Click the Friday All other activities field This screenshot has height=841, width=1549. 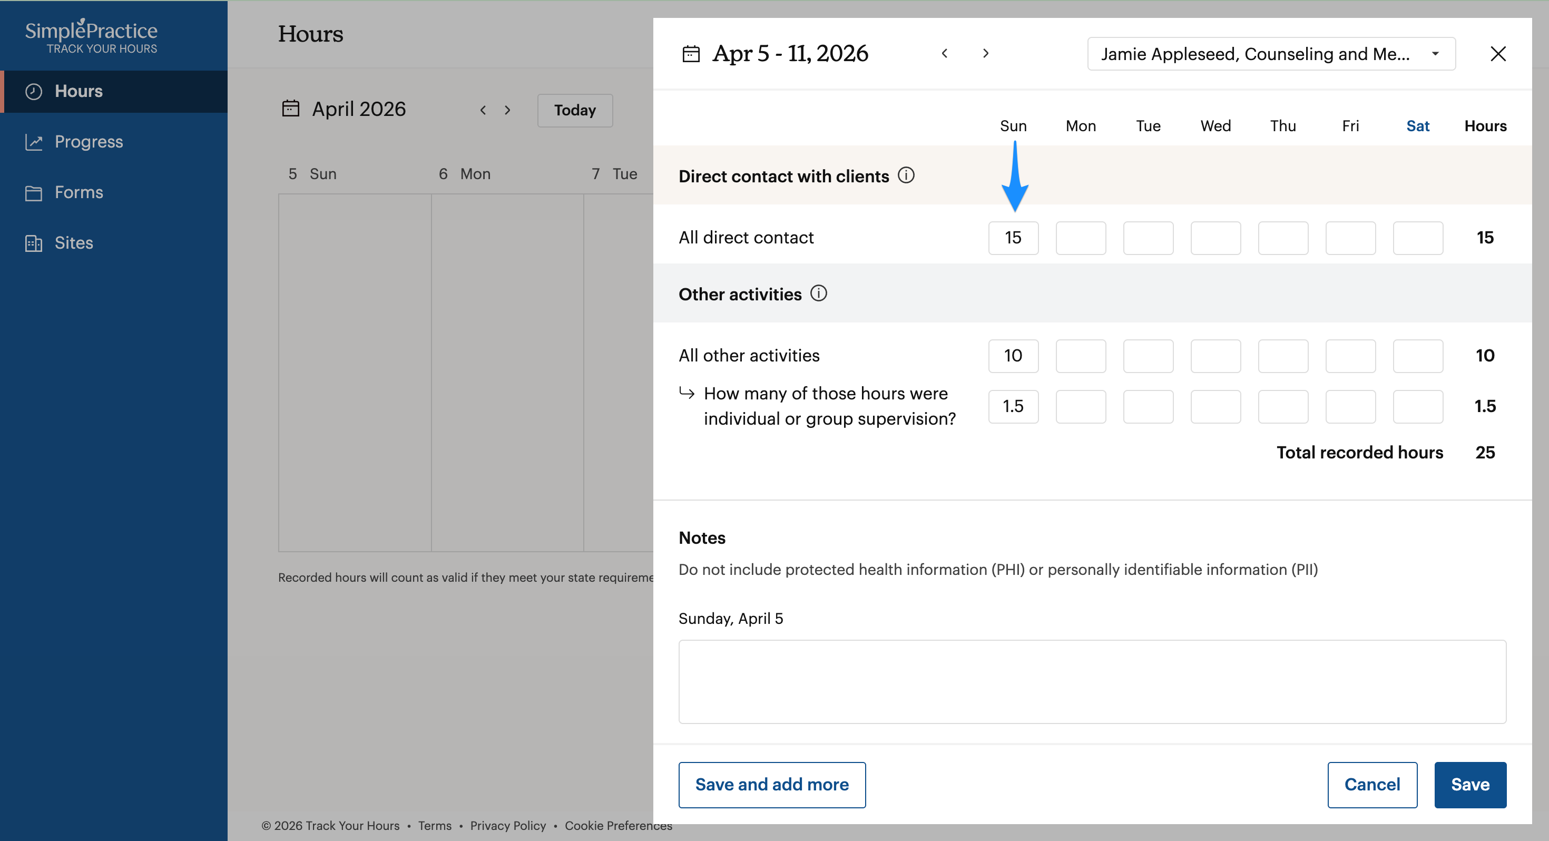coord(1350,356)
